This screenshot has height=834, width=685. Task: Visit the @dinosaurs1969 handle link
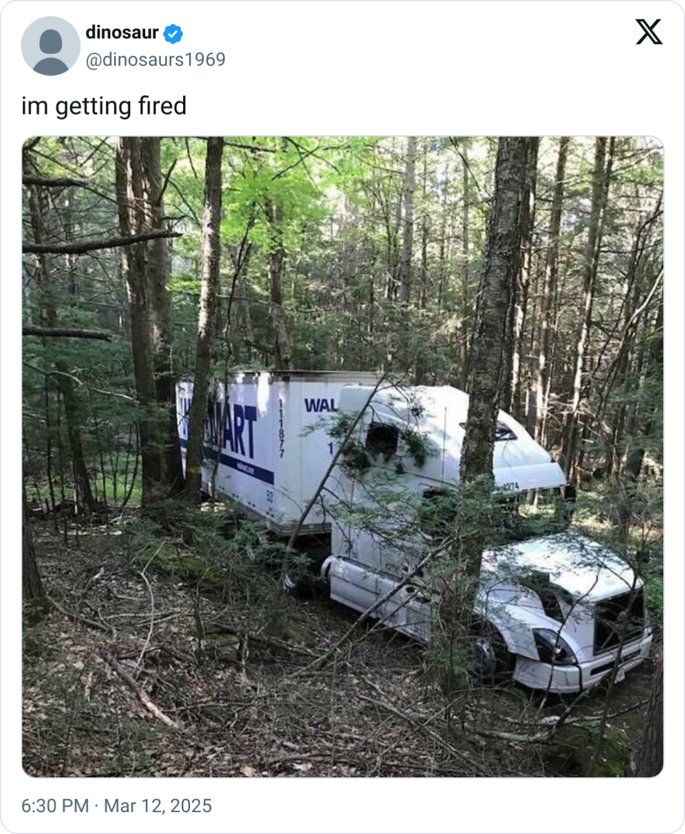coord(156,60)
